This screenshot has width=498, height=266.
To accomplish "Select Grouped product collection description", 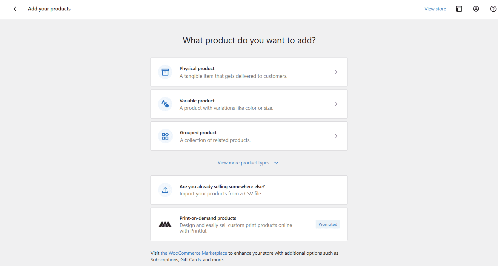I will (215, 140).
